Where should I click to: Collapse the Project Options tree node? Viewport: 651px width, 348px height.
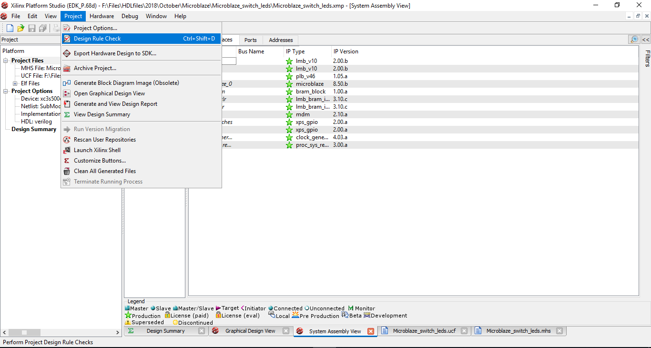coord(6,91)
